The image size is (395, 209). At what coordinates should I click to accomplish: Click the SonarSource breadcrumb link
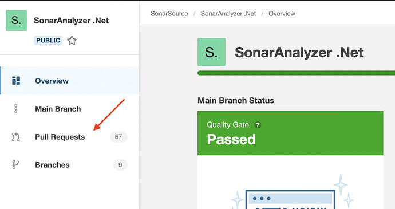pyautogui.click(x=169, y=14)
